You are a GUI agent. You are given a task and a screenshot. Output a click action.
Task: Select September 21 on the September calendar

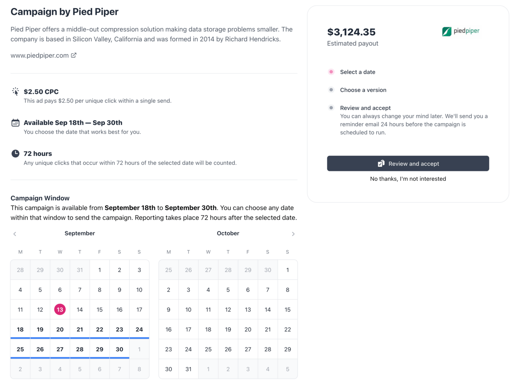click(80, 329)
